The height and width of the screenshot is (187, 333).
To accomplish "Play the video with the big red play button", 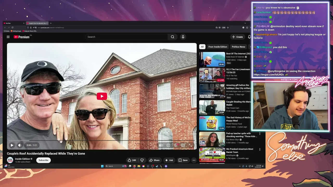I will point(102,96).
